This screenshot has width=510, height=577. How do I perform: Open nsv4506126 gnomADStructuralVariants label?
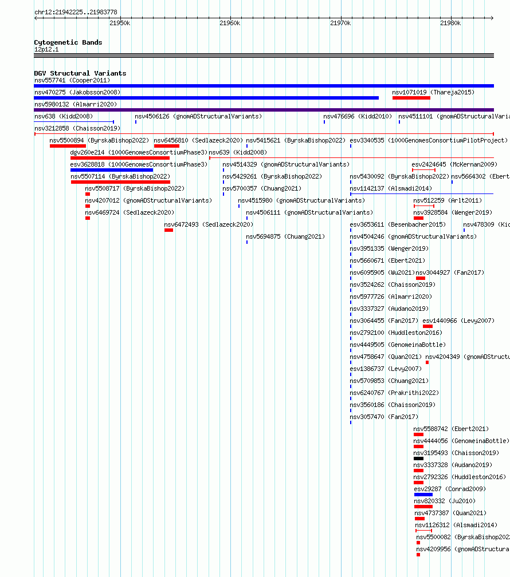click(198, 116)
